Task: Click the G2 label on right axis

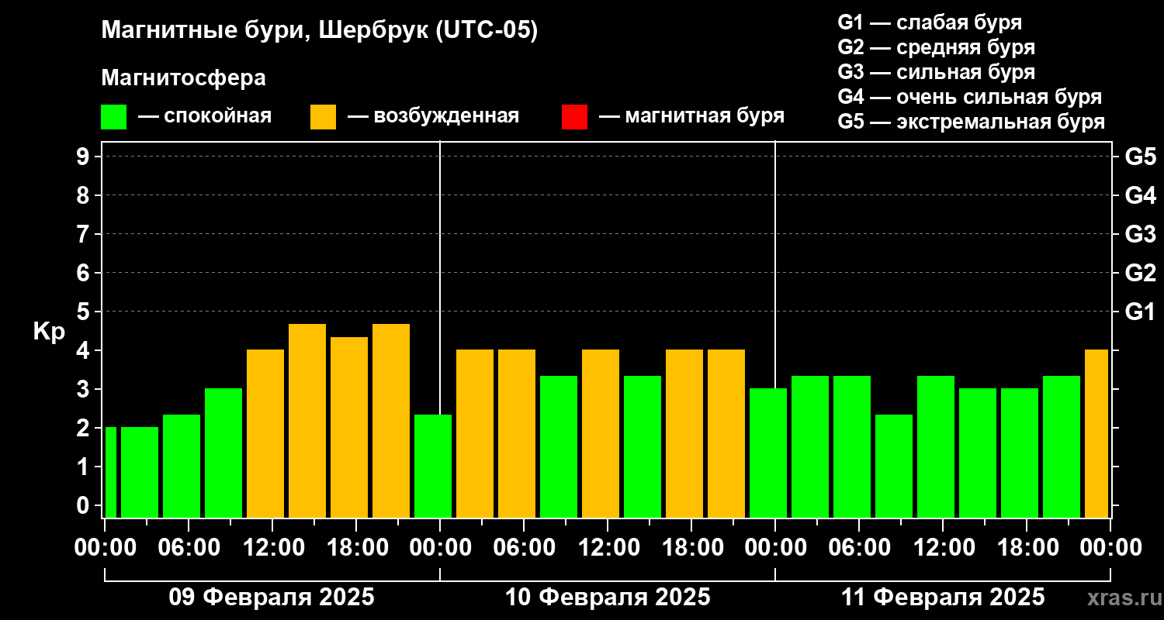Action: pyautogui.click(x=1140, y=273)
